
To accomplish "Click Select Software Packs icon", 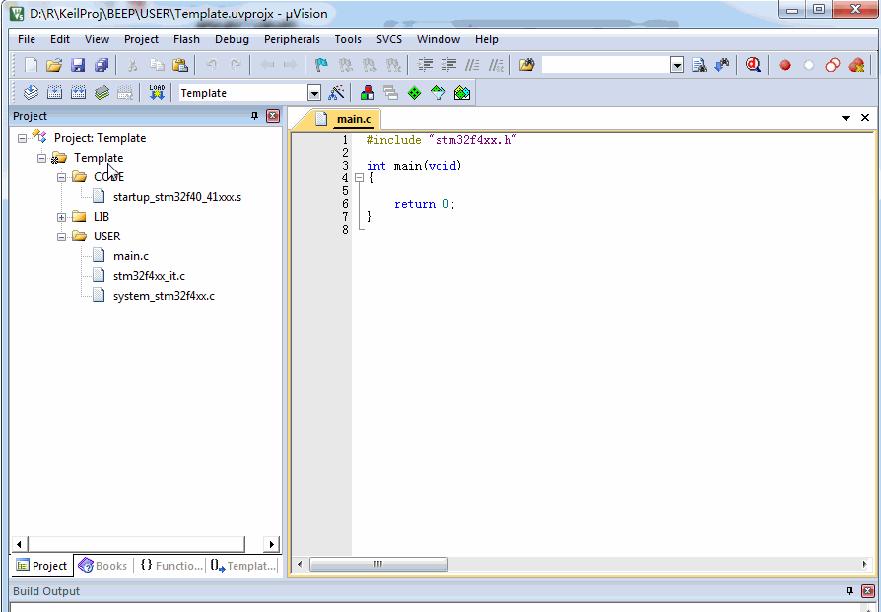I will coord(438,93).
